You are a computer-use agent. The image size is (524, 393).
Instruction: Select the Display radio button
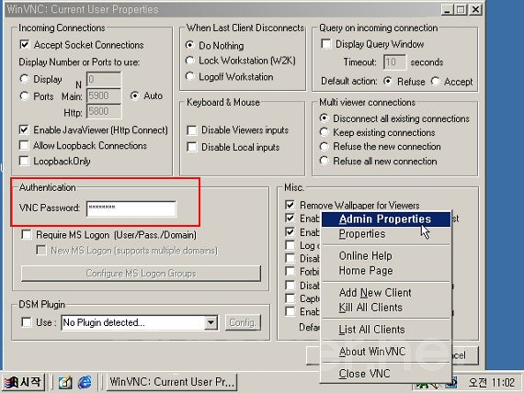point(24,79)
